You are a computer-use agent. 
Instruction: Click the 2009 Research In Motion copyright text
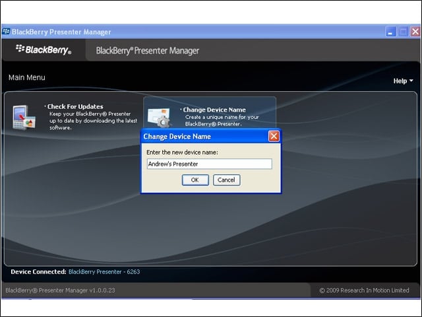pyautogui.click(x=364, y=291)
